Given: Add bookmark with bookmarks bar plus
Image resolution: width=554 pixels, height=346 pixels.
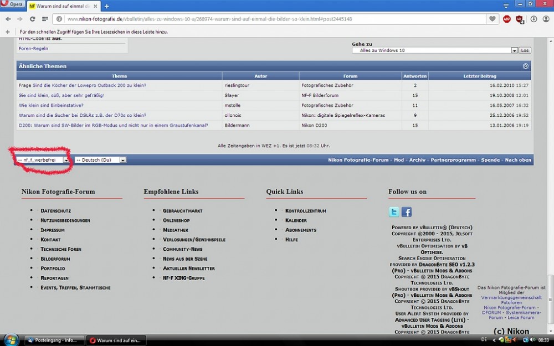Looking at the screenshot, I should [x=8, y=32].
